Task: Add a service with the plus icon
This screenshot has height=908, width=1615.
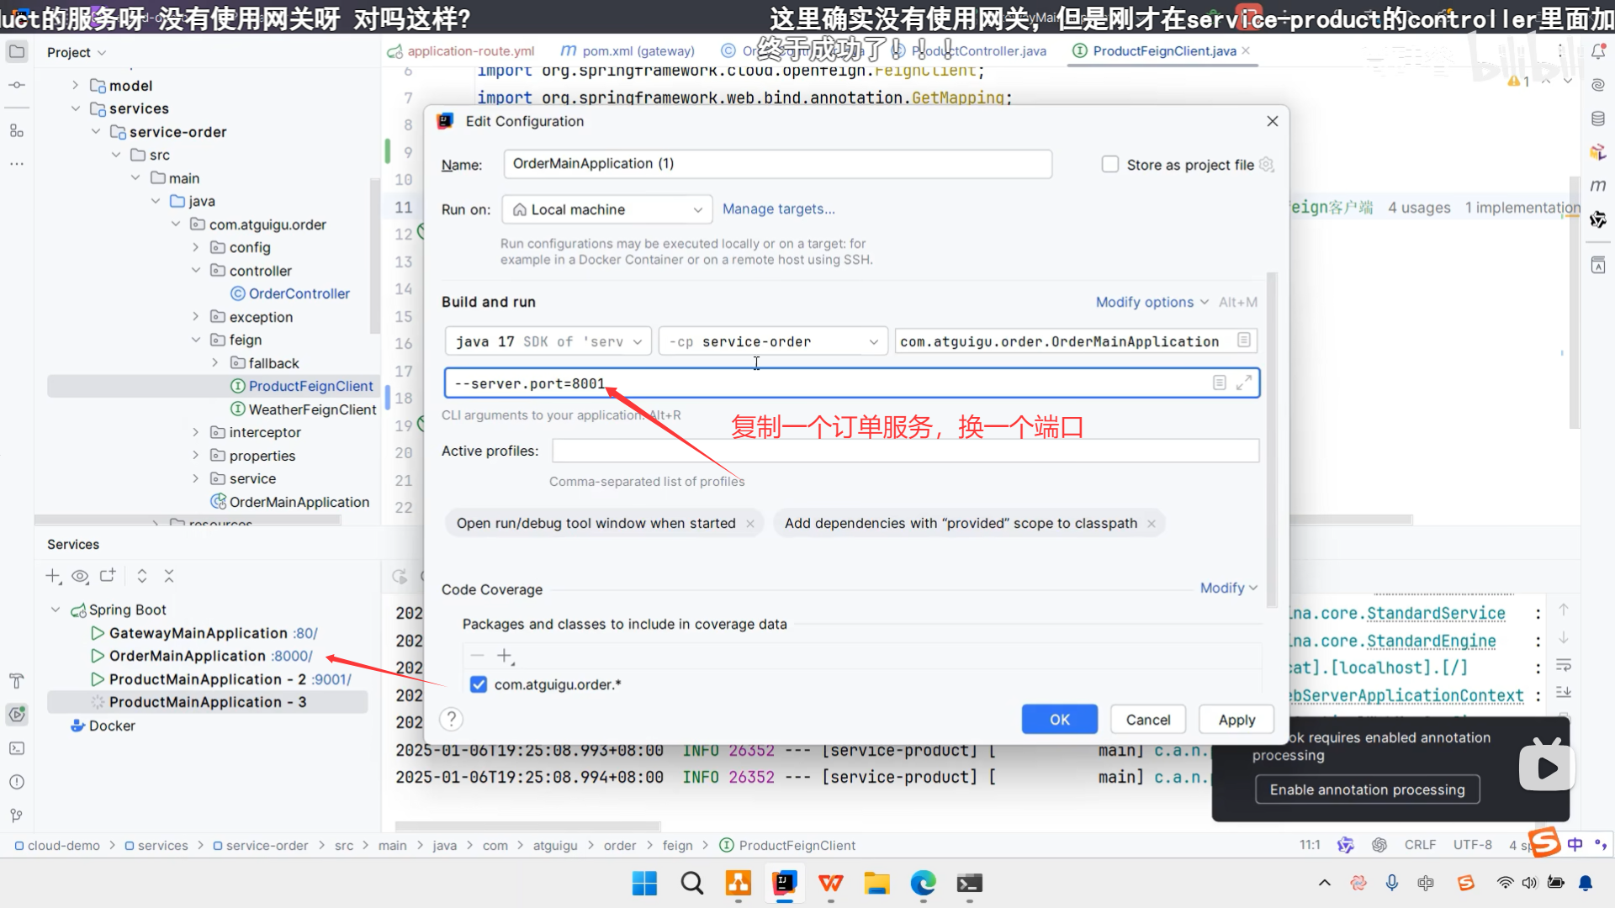Action: pos(53,577)
